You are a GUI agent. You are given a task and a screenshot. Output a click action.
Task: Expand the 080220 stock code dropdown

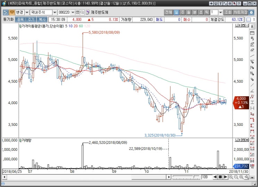point(73,13)
